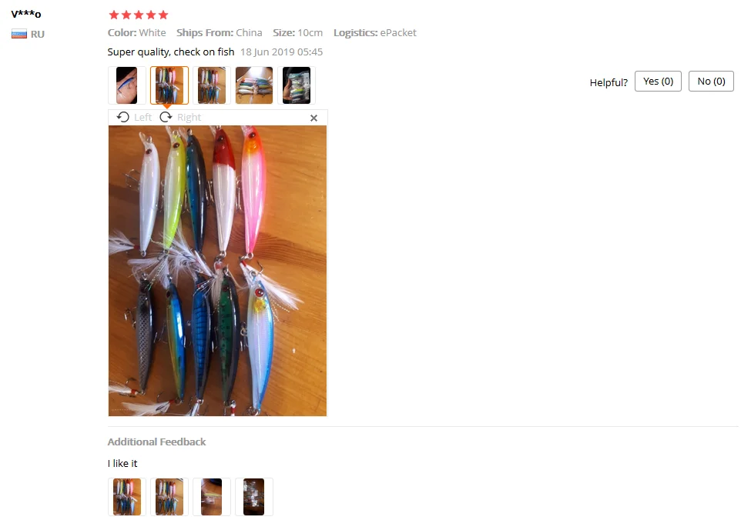Click the No (0) helpful button
Screen dimensions: 741x520
click(x=711, y=82)
